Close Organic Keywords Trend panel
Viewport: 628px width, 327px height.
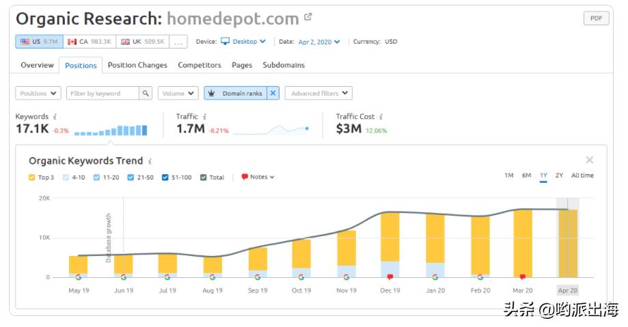[x=590, y=160]
